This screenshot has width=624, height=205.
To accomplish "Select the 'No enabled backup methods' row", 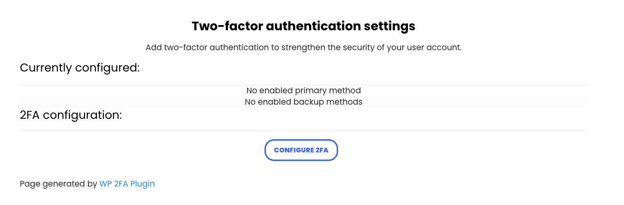I will tap(303, 102).
